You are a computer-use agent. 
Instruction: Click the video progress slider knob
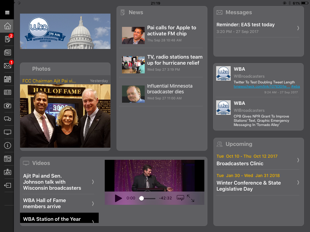point(141,198)
